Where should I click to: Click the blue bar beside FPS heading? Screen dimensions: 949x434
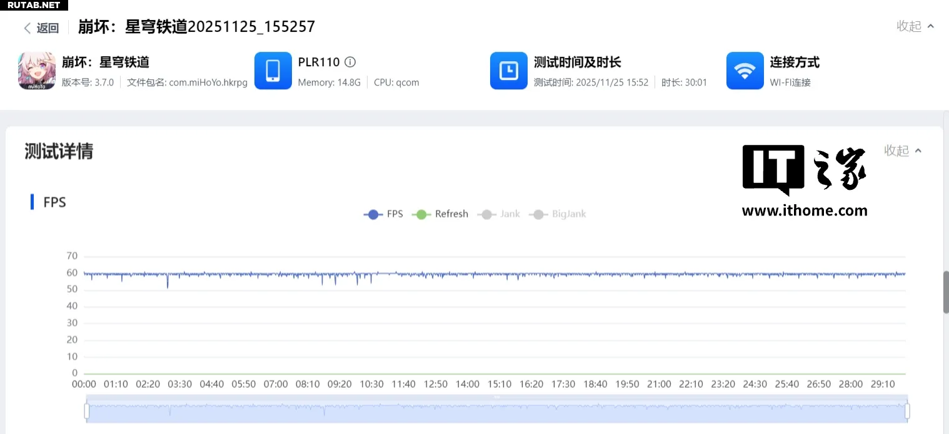click(32, 202)
